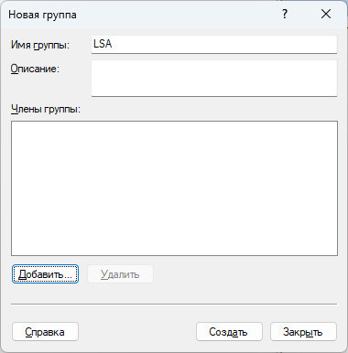
Task: Focus the Имя группы field containing LSA
Action: [x=214, y=45]
